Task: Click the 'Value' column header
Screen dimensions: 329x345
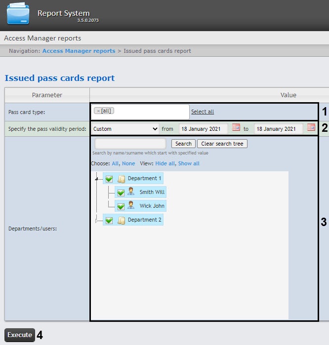Action: 288,95
